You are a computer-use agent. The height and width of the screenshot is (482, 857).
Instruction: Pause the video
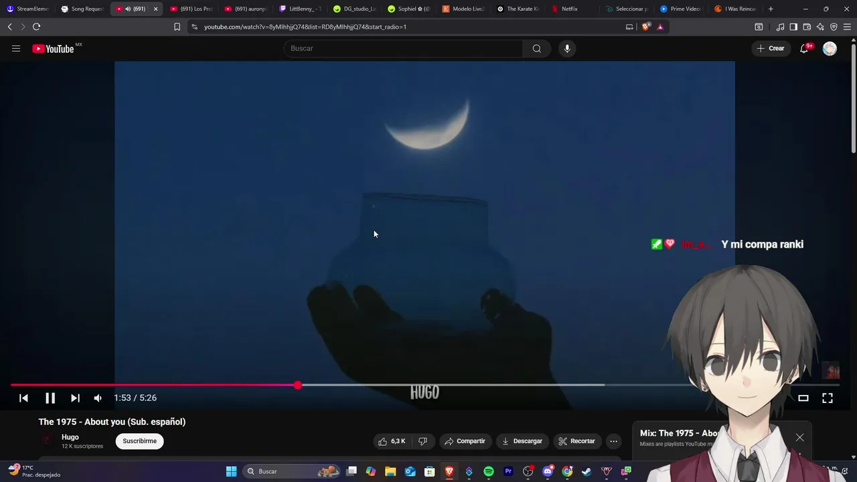50,398
